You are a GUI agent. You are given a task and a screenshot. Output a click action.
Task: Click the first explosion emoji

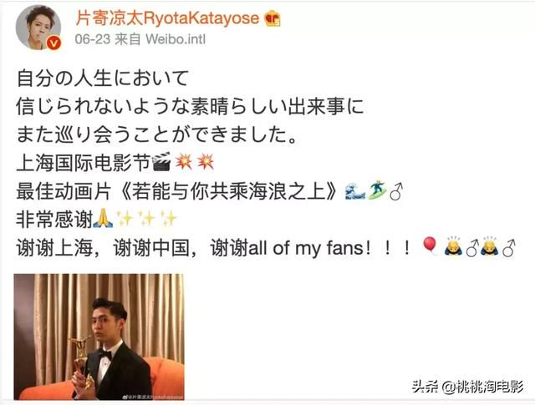[184, 162]
